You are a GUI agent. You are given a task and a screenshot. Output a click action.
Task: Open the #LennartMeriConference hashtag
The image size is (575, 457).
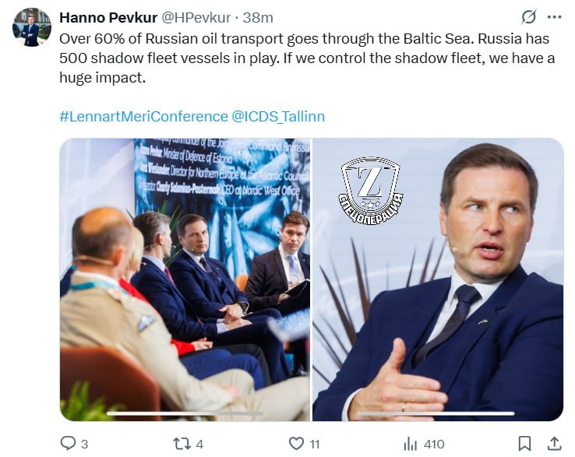(x=143, y=116)
